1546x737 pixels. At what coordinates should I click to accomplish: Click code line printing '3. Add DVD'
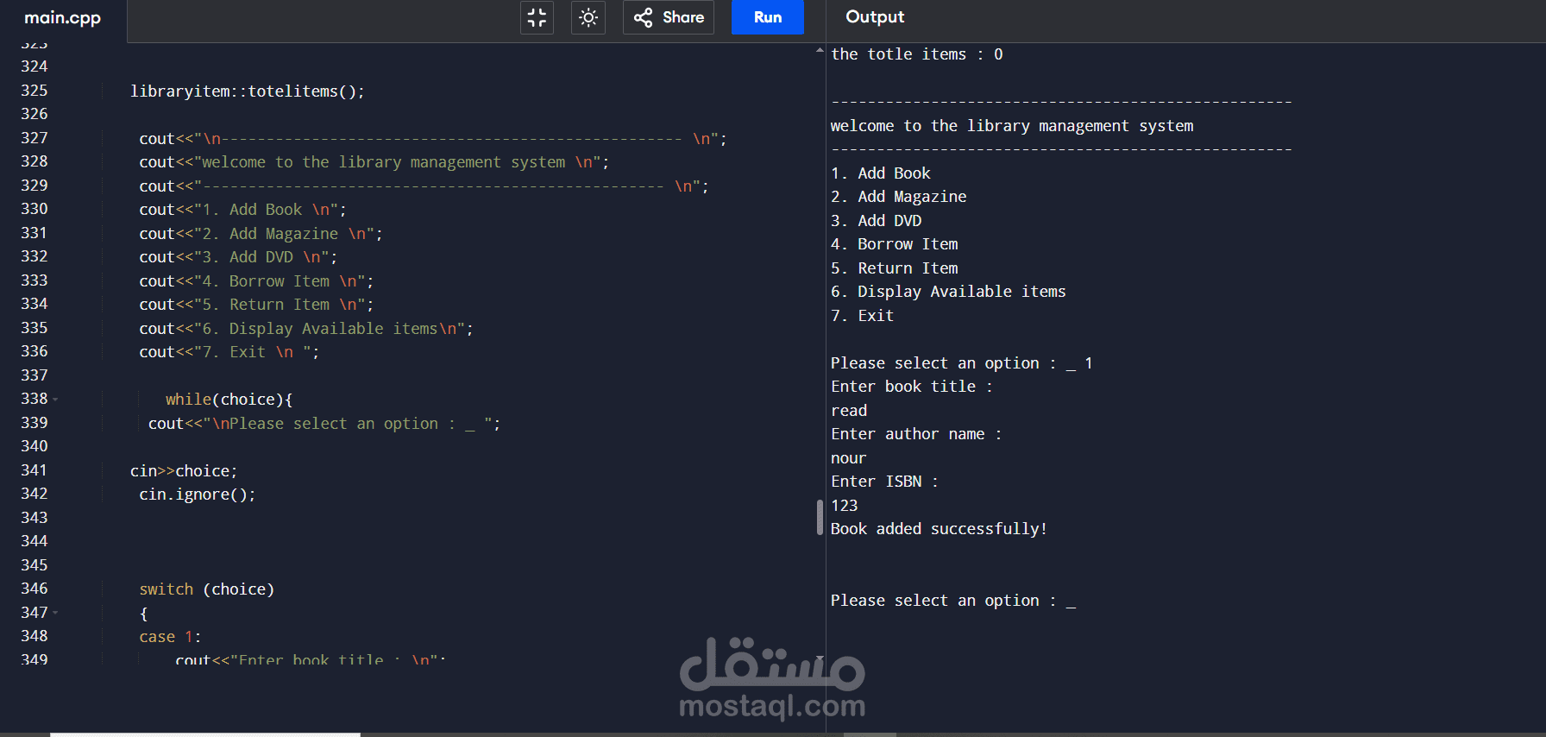238,257
